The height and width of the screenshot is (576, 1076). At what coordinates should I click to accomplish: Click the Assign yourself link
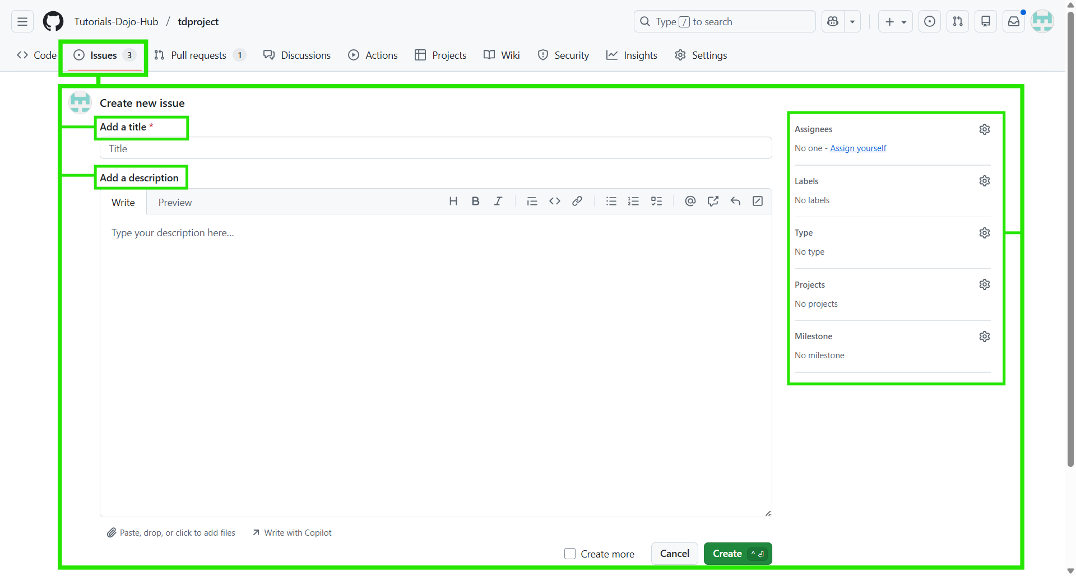[x=857, y=148]
